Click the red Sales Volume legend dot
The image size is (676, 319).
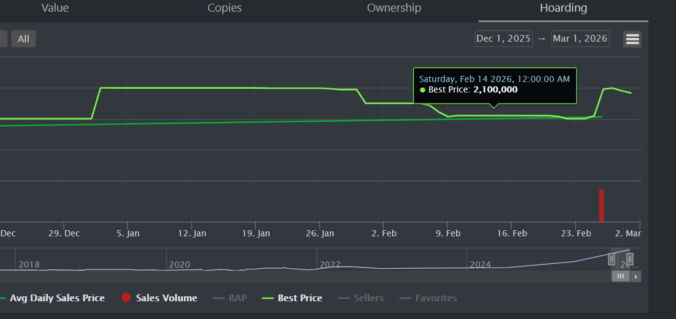point(126,298)
